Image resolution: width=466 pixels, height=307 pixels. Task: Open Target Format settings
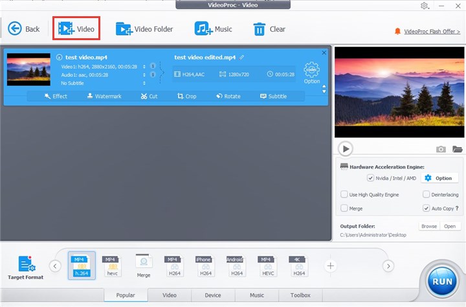pyautogui.click(x=25, y=267)
